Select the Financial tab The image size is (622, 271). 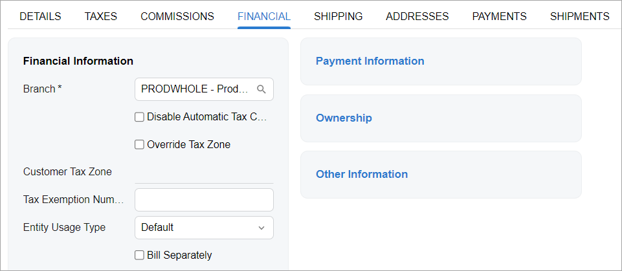(x=264, y=16)
